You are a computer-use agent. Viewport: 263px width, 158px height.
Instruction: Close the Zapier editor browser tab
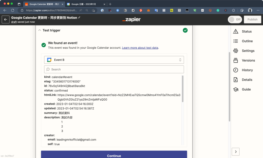[62, 4]
